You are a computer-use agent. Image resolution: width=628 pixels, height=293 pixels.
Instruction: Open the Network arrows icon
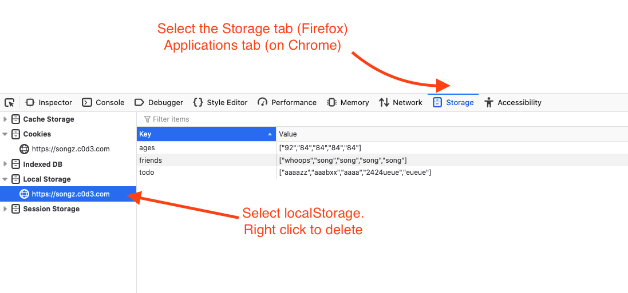coord(384,102)
